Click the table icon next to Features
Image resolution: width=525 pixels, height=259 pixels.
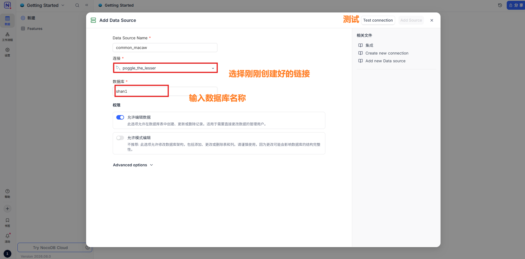point(23,29)
